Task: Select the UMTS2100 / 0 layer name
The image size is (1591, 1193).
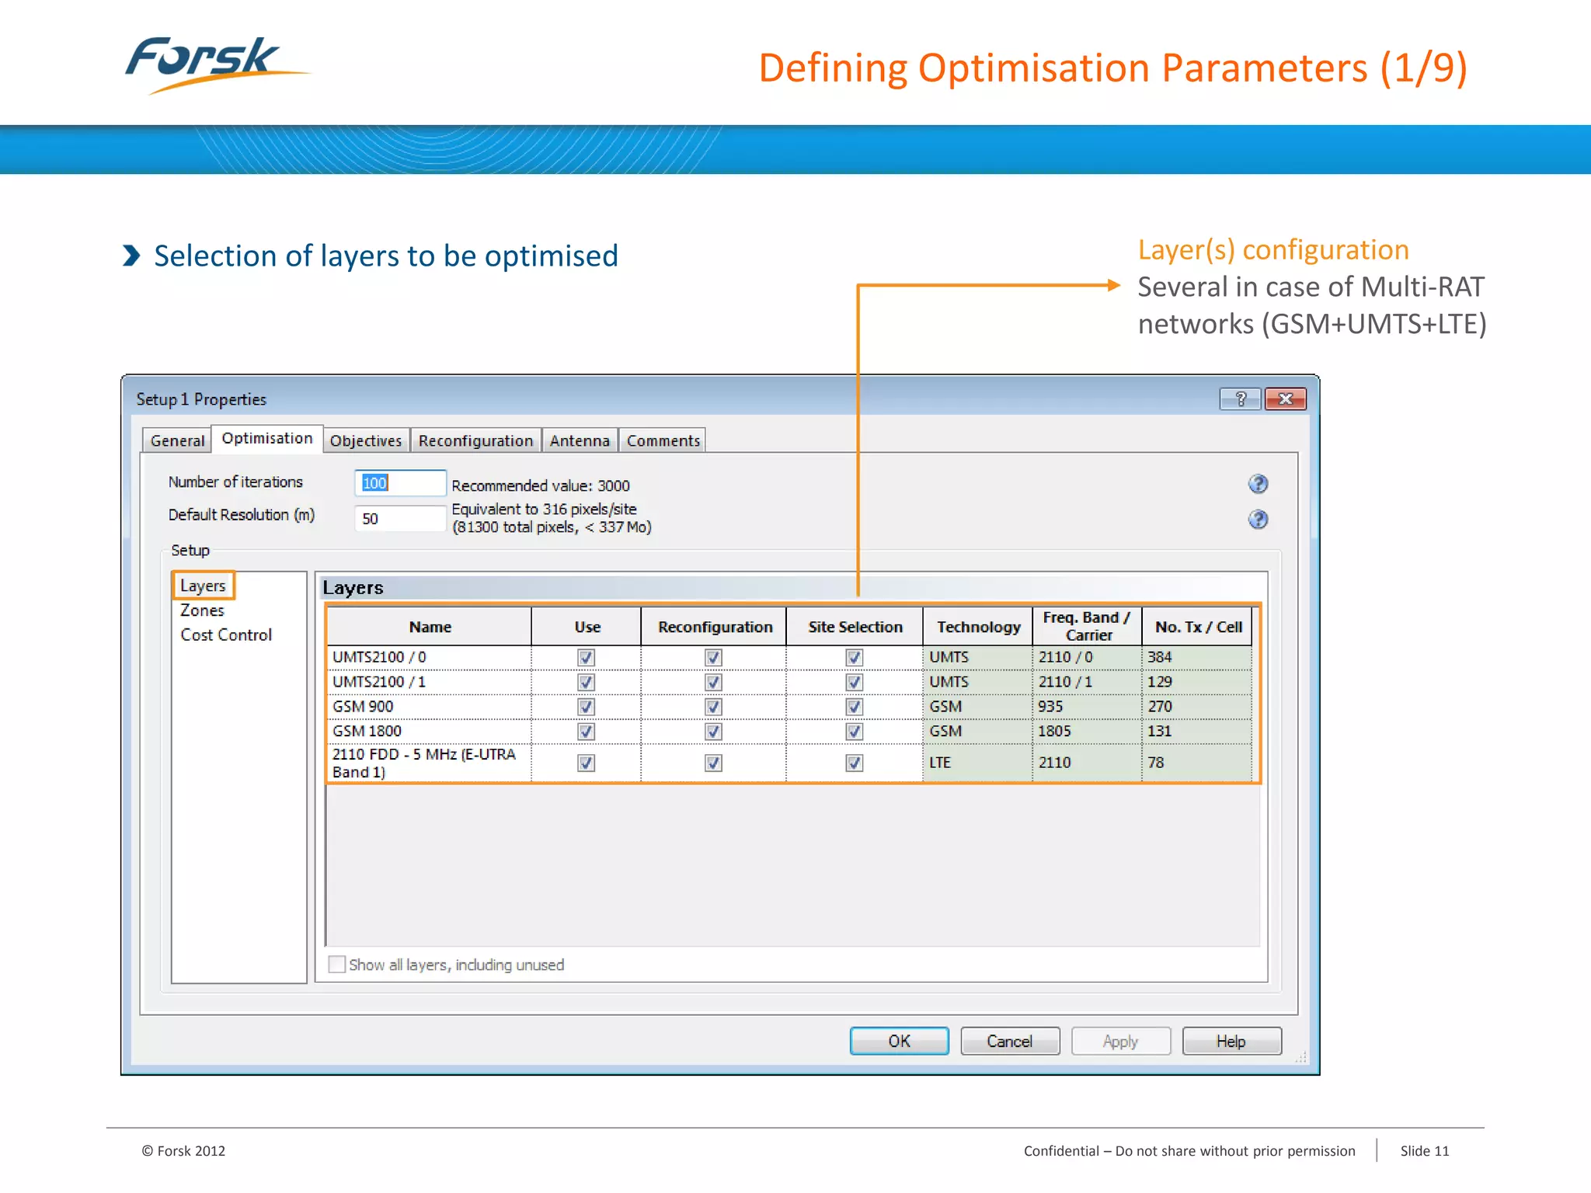Action: point(429,657)
